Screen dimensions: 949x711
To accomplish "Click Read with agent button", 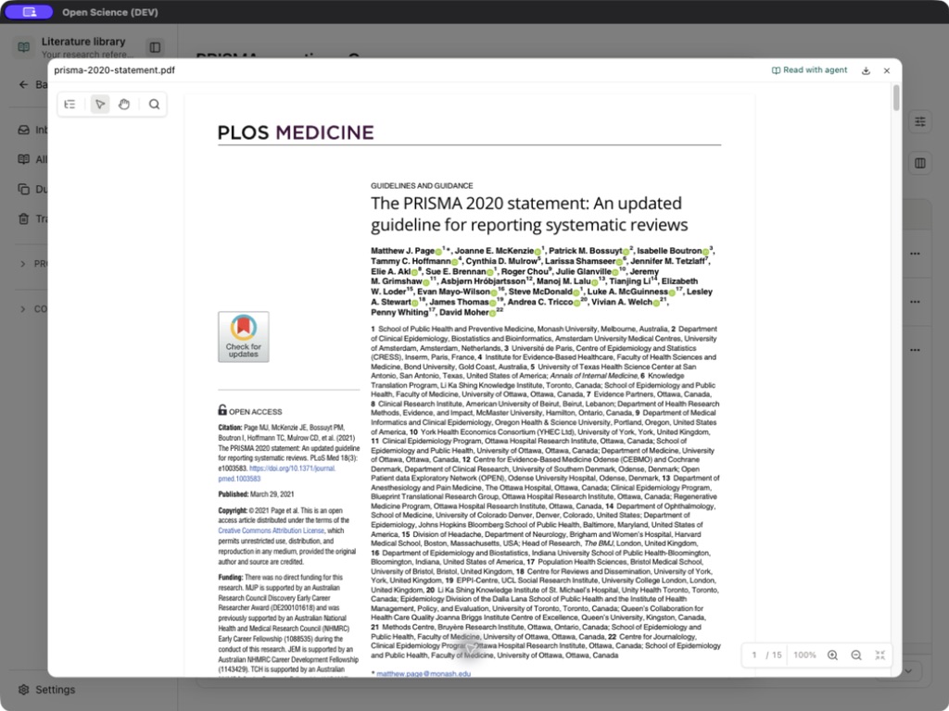I will (809, 70).
